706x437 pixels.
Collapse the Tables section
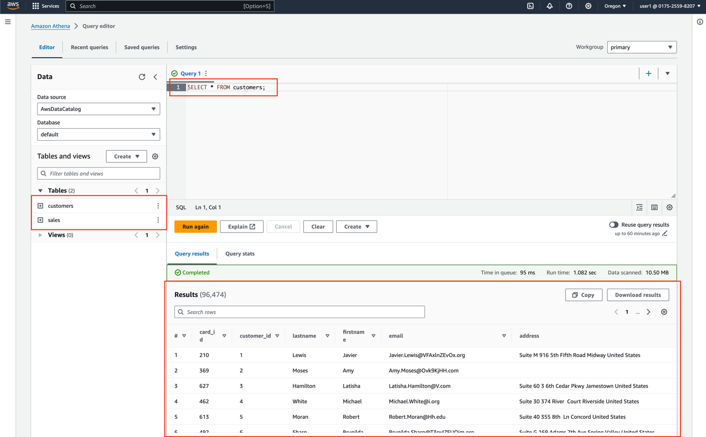tap(40, 190)
